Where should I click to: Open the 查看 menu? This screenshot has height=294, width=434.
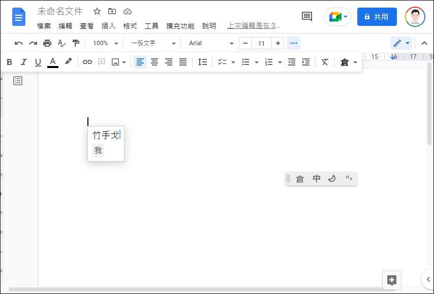pos(87,26)
